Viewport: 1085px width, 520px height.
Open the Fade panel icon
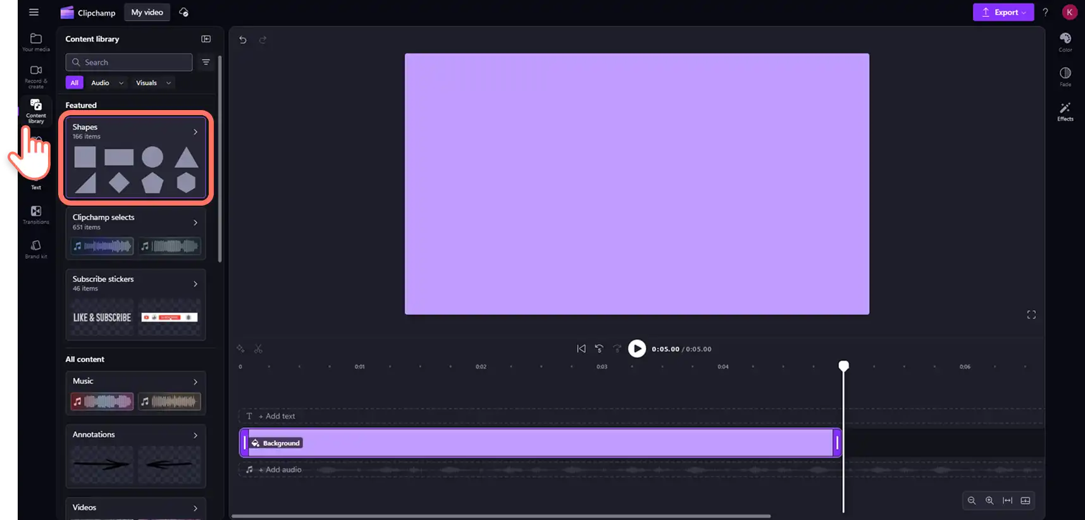(x=1065, y=77)
